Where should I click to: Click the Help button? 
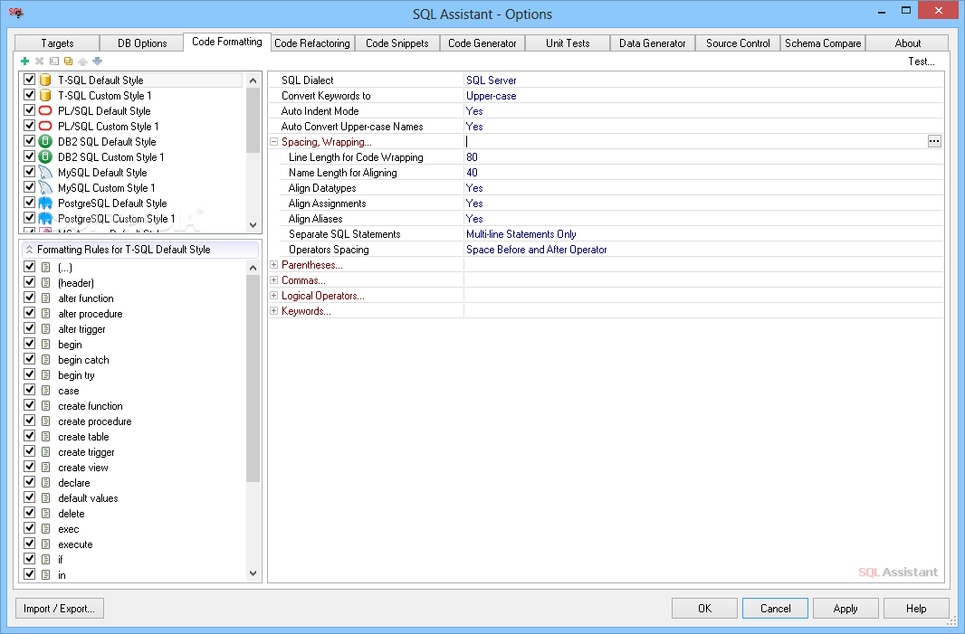(x=916, y=608)
